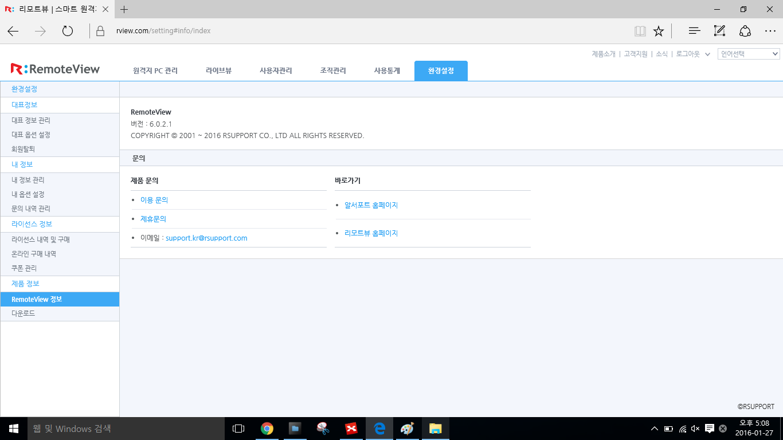The height and width of the screenshot is (440, 783).
Task: Switch to 사용자관리 tab
Action: click(276, 71)
